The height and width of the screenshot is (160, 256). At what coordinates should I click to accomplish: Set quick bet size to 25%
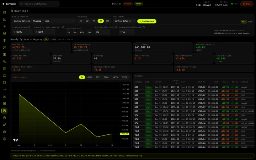click(89, 32)
